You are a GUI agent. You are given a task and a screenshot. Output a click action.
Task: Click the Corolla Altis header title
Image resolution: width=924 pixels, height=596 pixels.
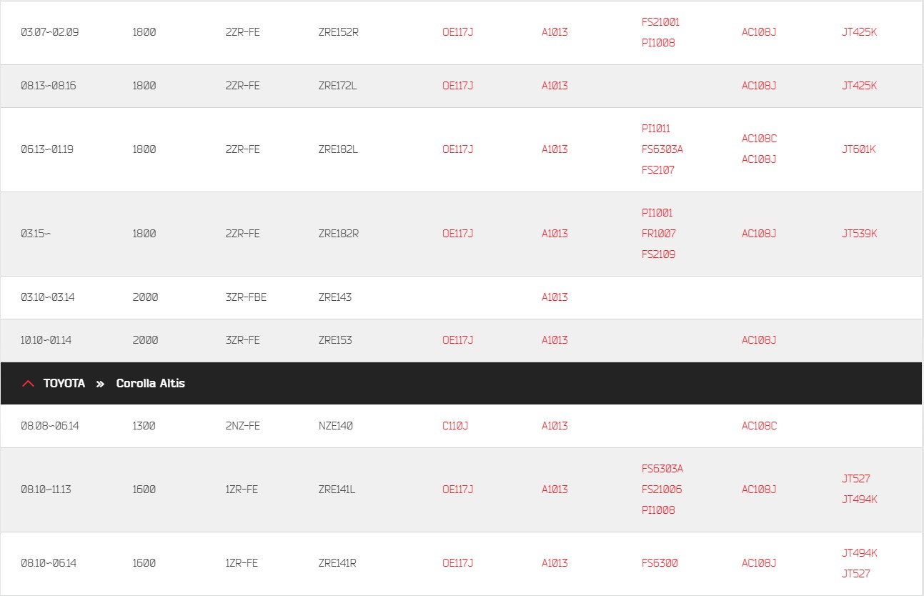(x=150, y=384)
